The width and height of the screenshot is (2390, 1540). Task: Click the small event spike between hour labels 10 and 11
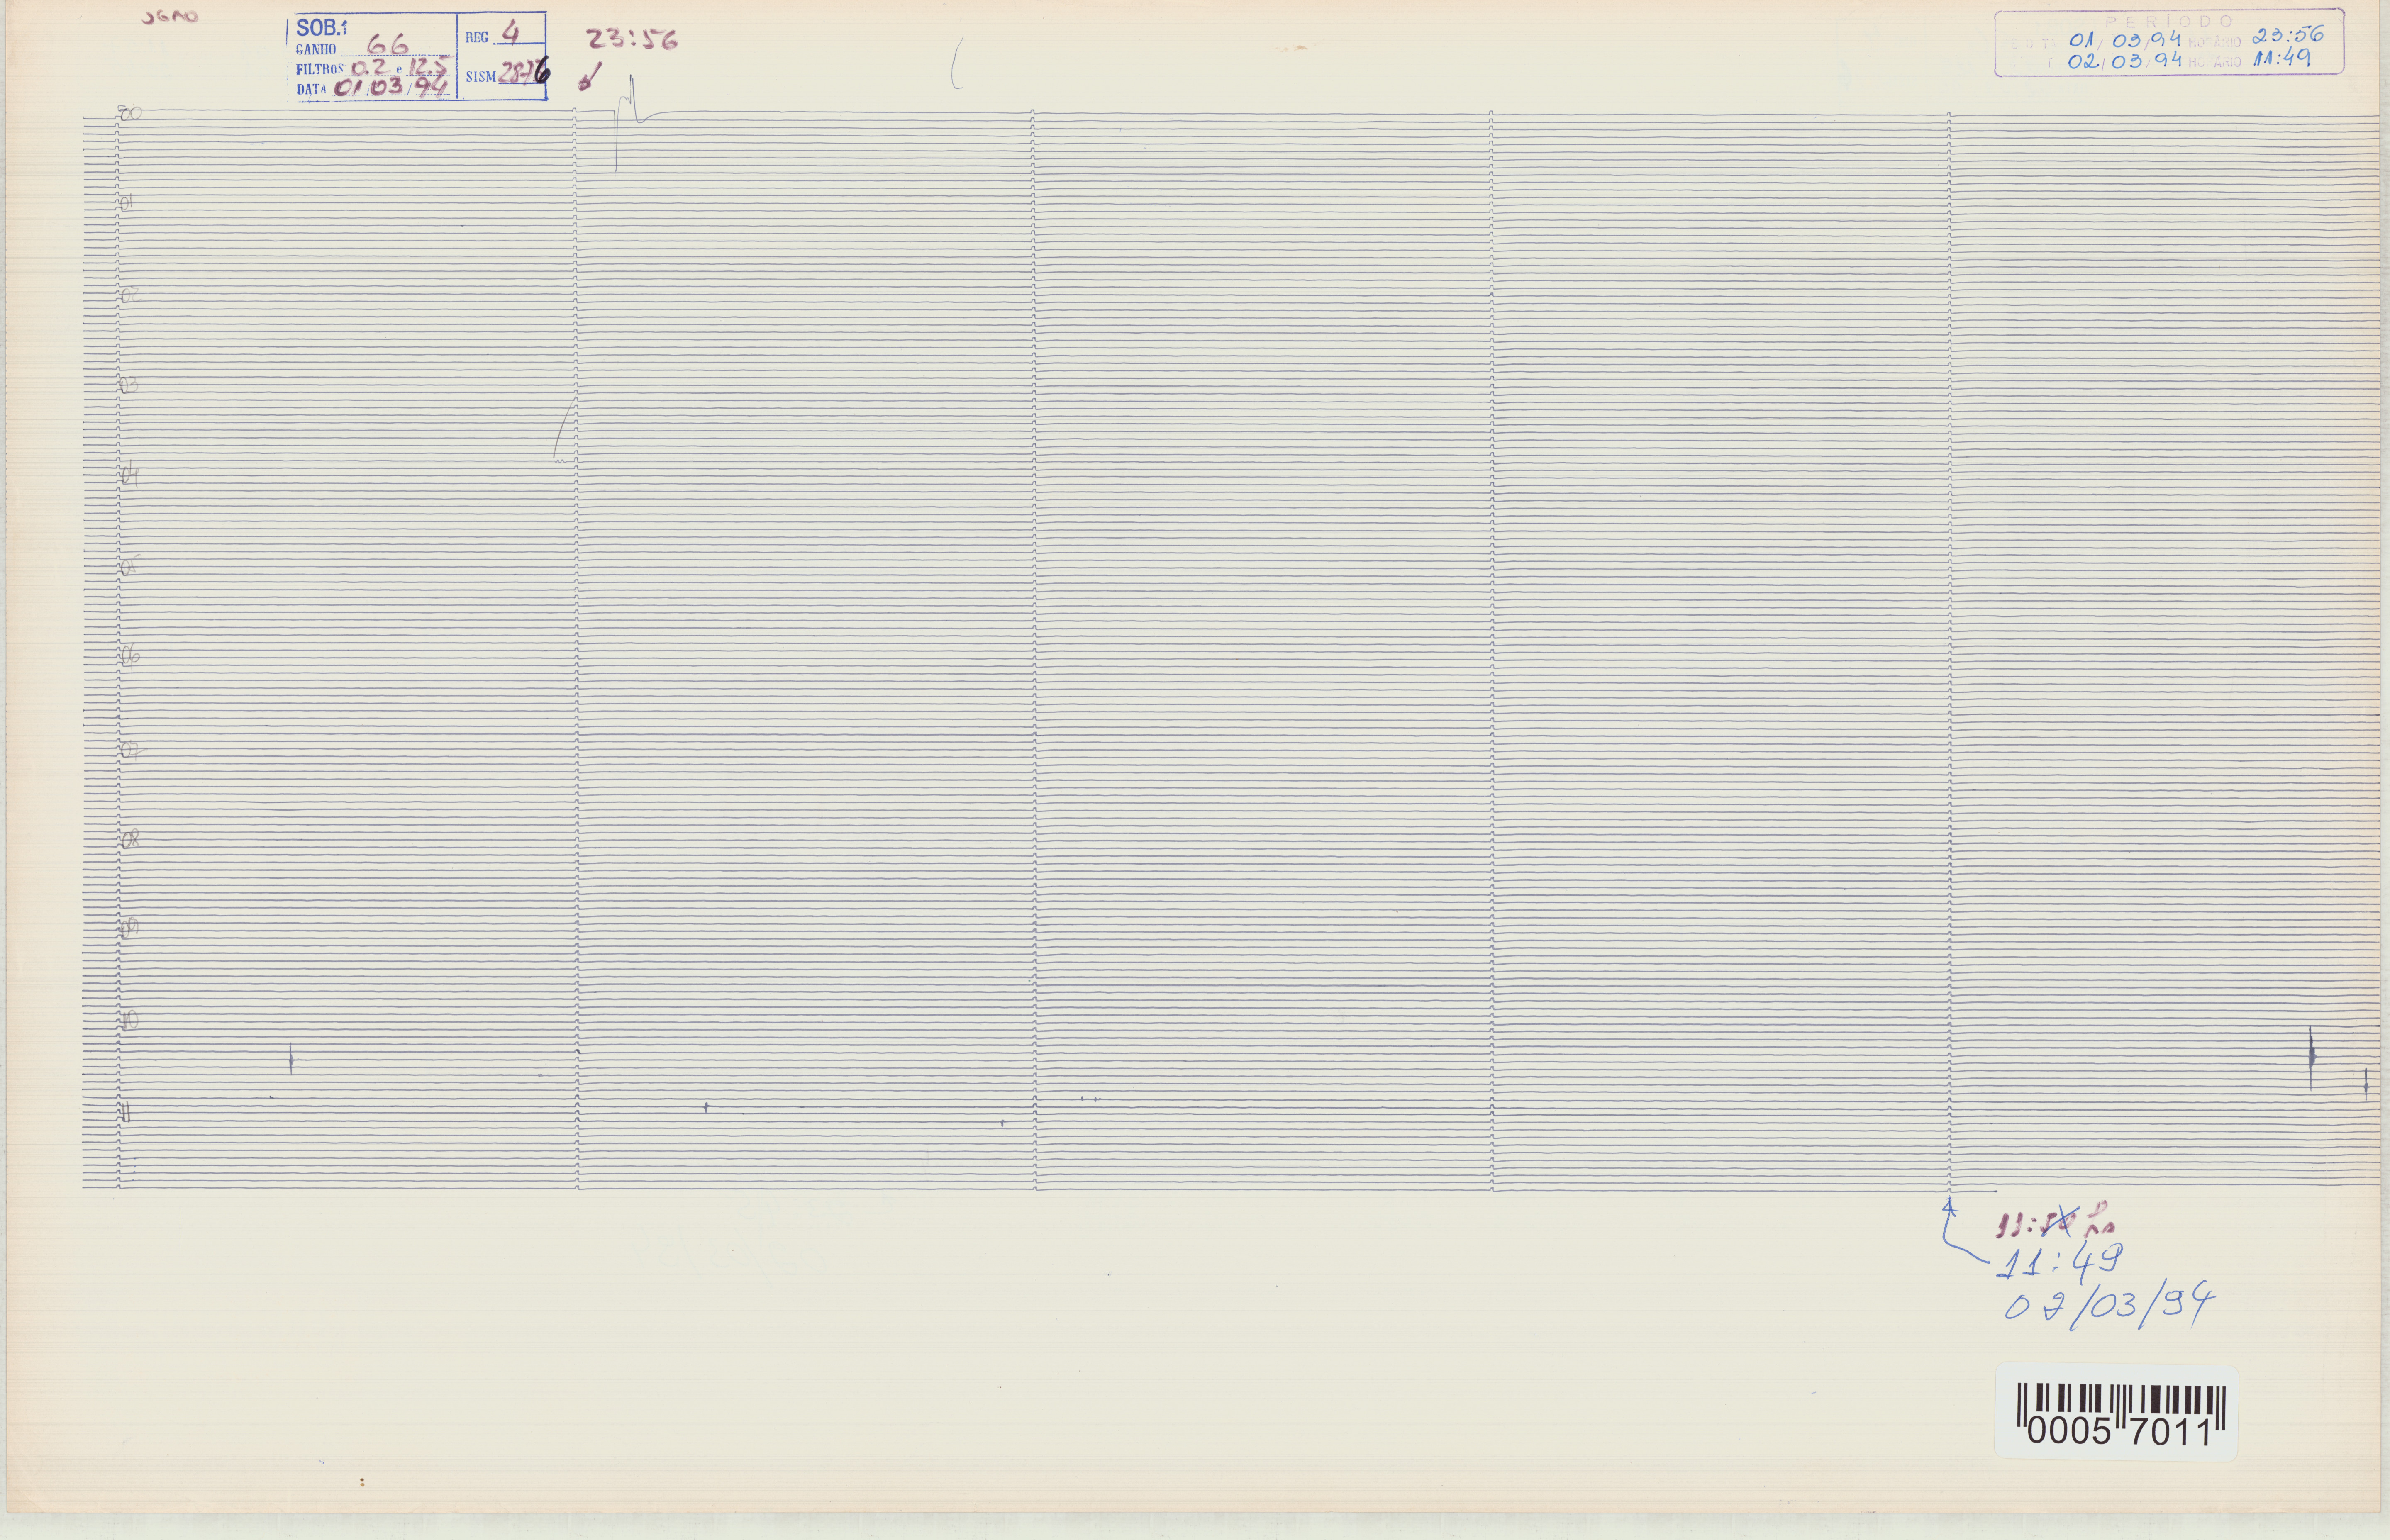click(291, 1060)
